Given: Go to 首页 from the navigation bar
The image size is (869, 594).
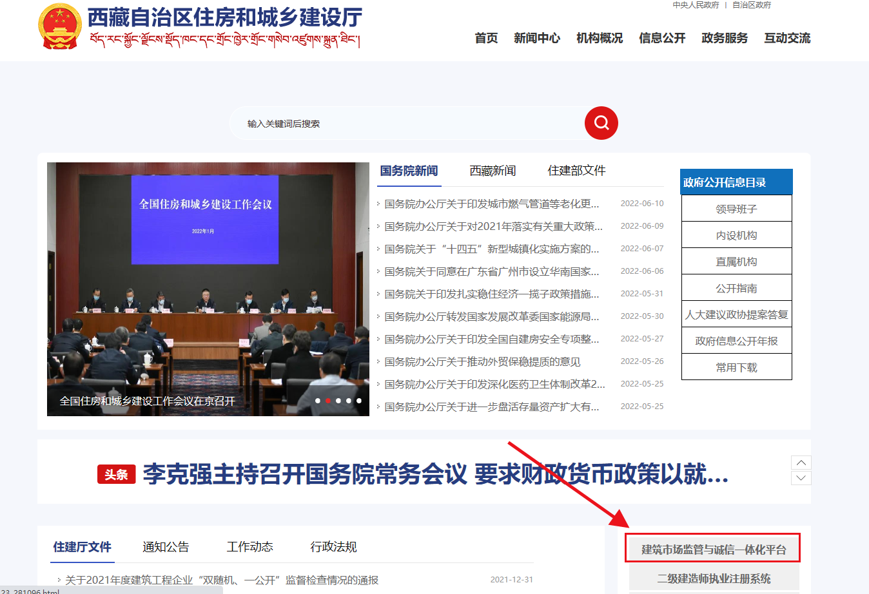Looking at the screenshot, I should click(x=485, y=38).
